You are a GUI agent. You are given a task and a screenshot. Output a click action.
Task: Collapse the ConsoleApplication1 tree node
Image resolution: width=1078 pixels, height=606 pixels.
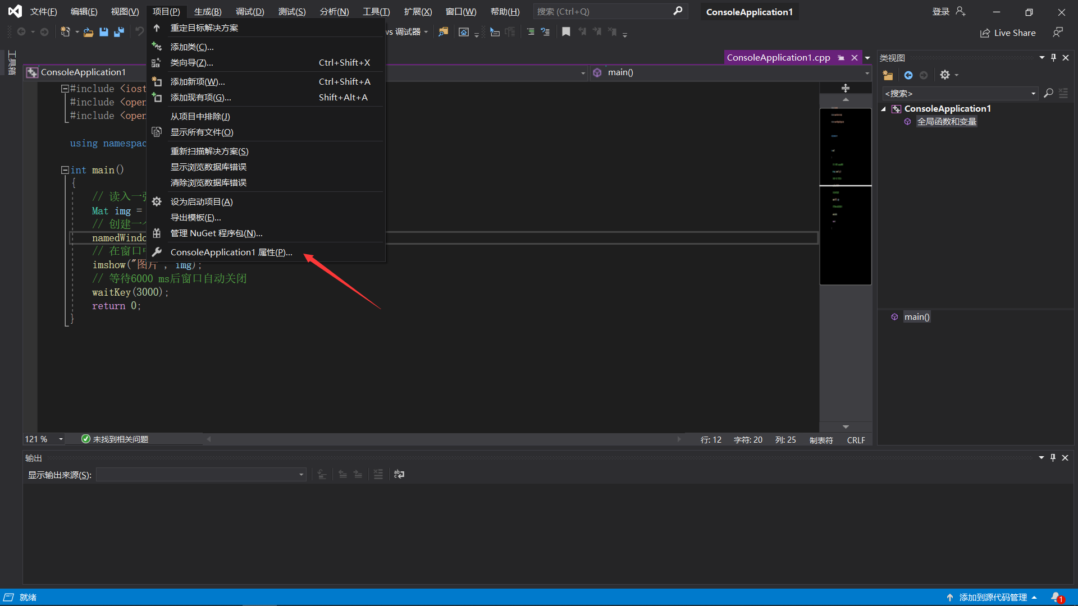click(884, 109)
